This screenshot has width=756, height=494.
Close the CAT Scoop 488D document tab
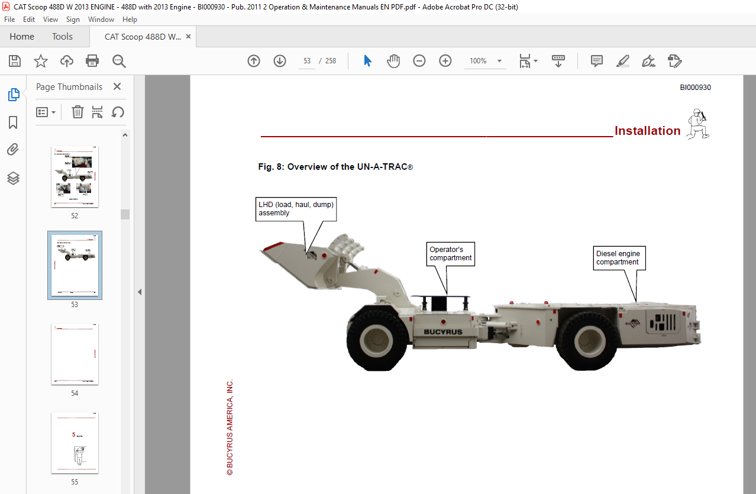[188, 37]
